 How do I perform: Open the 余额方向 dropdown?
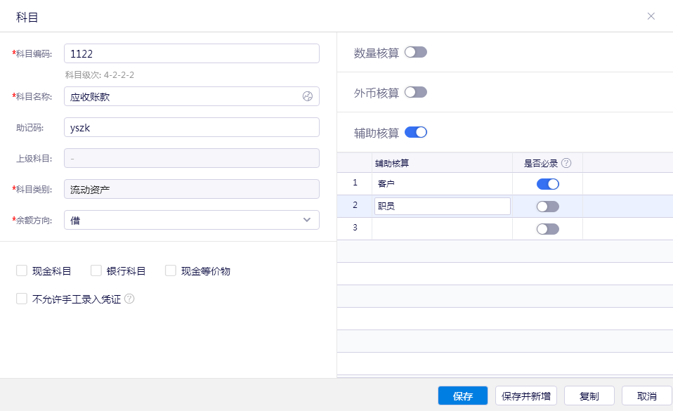click(191, 220)
